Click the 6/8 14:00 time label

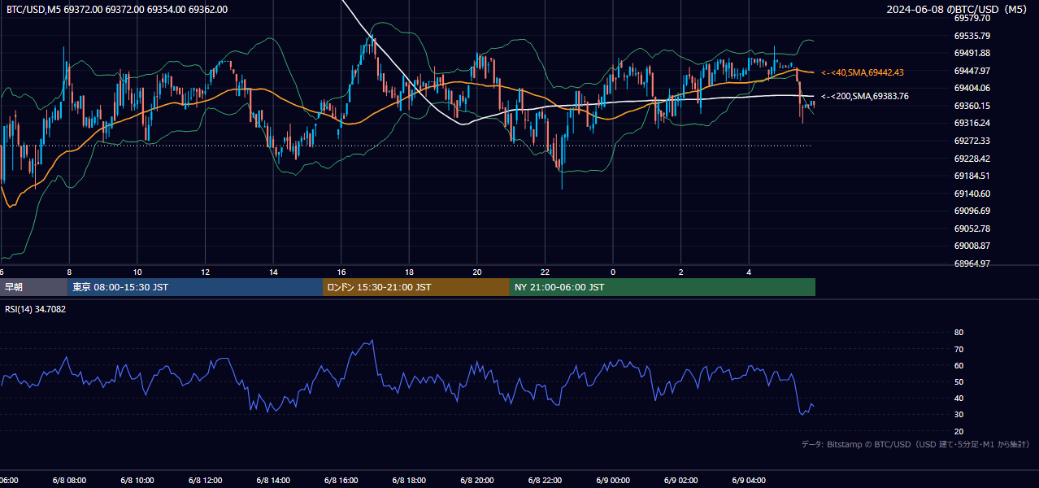pos(274,481)
